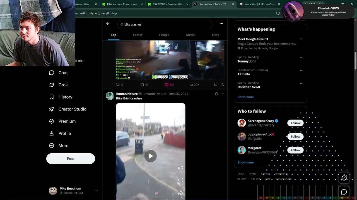Open the T'Challa trending topic
The width and height of the screenshot is (357, 200).
(x=244, y=74)
